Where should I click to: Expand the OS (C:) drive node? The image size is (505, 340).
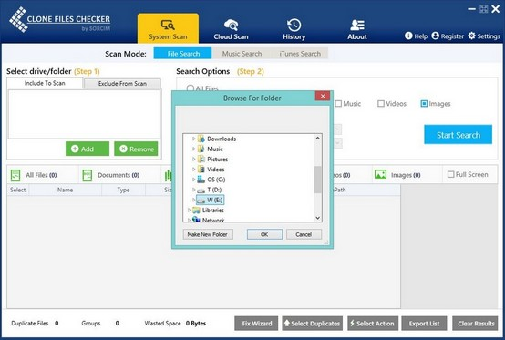point(193,180)
